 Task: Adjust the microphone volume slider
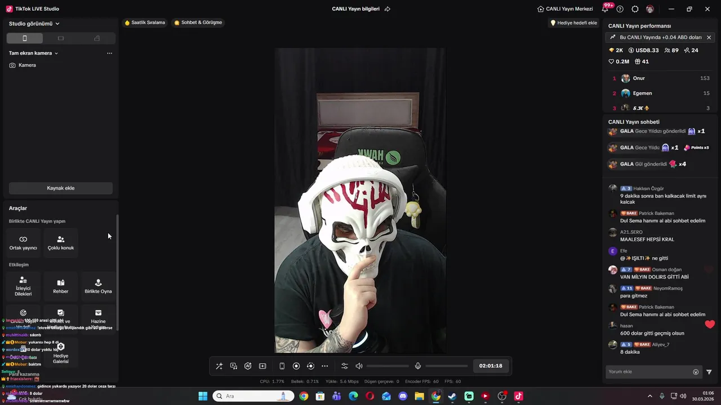(x=446, y=366)
